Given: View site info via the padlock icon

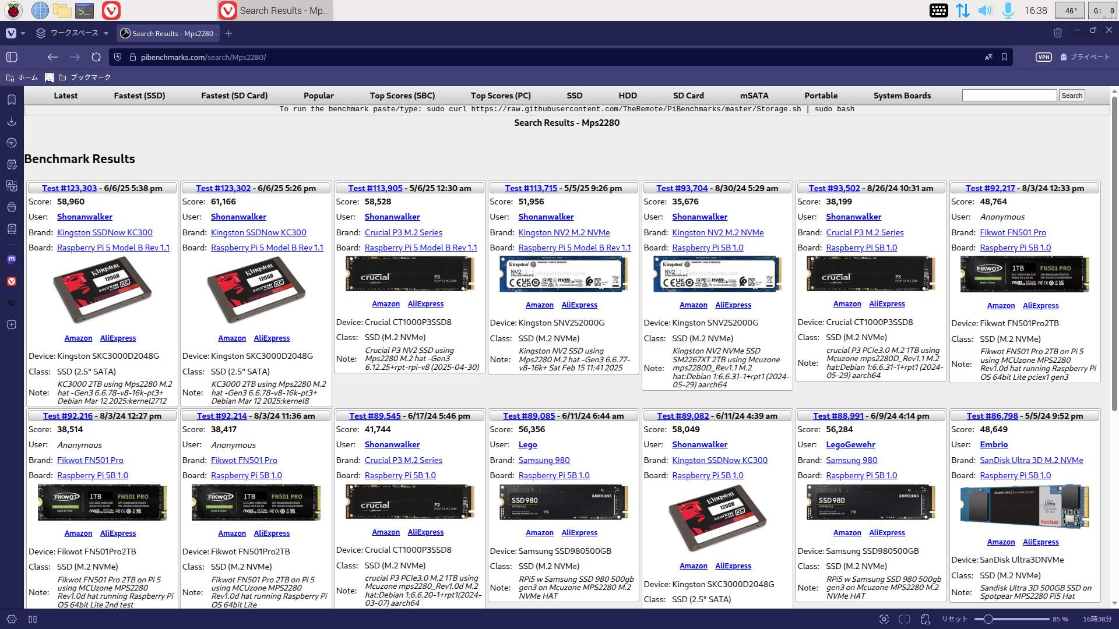Looking at the screenshot, I should (x=133, y=57).
